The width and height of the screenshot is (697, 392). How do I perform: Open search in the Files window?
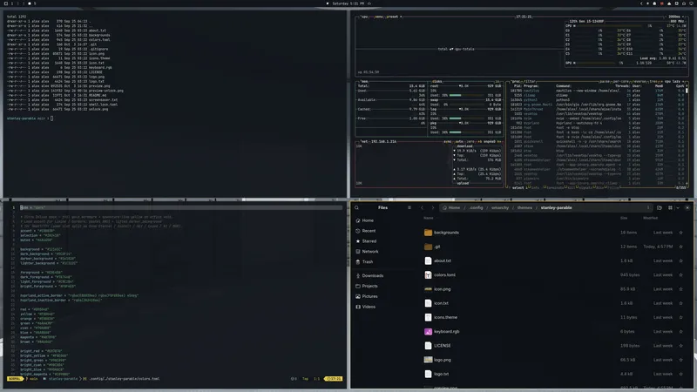coord(356,207)
